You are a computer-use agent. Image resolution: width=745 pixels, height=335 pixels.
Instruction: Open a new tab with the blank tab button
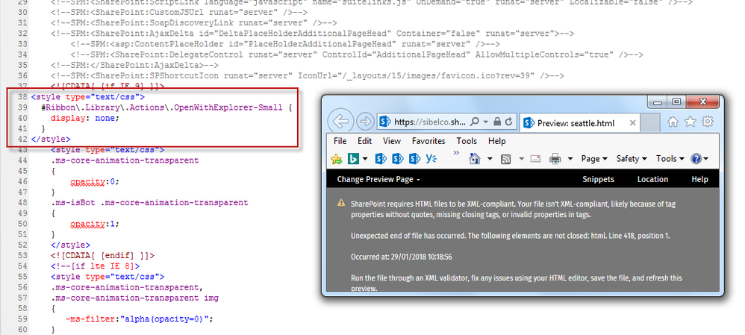[x=650, y=122]
